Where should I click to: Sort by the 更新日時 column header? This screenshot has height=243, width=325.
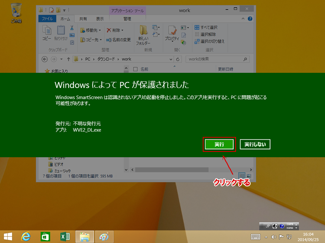[225, 69]
